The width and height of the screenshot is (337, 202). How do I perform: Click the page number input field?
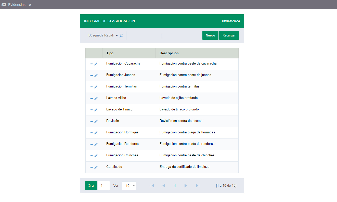point(104,186)
